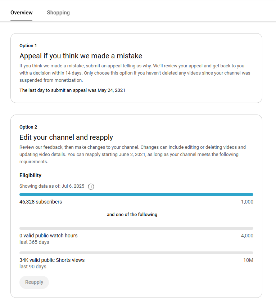Click the watch hours progress bar
The height and width of the screenshot is (304, 276).
(x=136, y=228)
